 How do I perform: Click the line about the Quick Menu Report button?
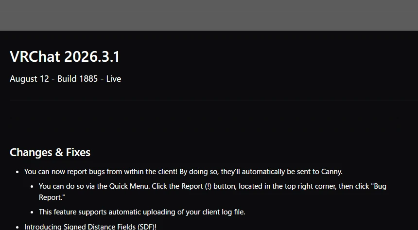click(212, 192)
